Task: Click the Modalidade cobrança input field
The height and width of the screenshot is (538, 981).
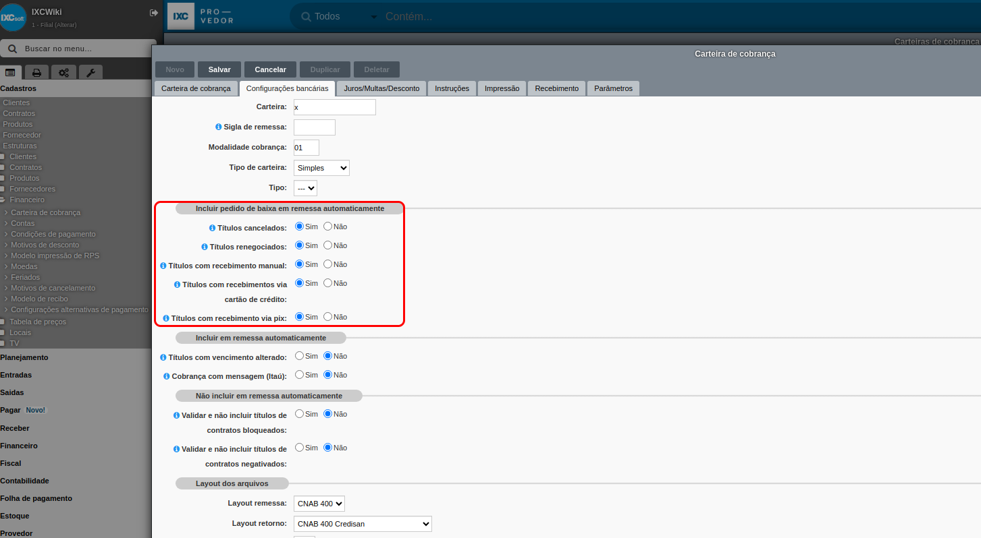Action: pyautogui.click(x=307, y=148)
